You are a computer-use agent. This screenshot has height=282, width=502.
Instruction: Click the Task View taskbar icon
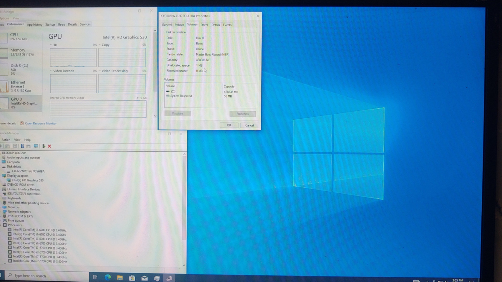pyautogui.click(x=95, y=277)
